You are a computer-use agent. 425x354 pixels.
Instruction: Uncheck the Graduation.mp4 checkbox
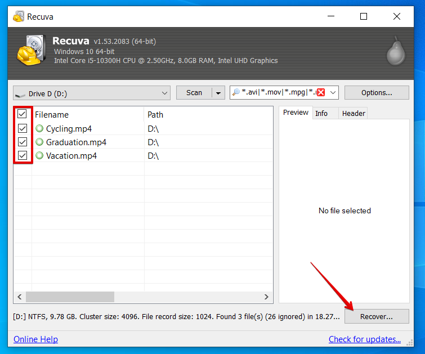(x=23, y=142)
